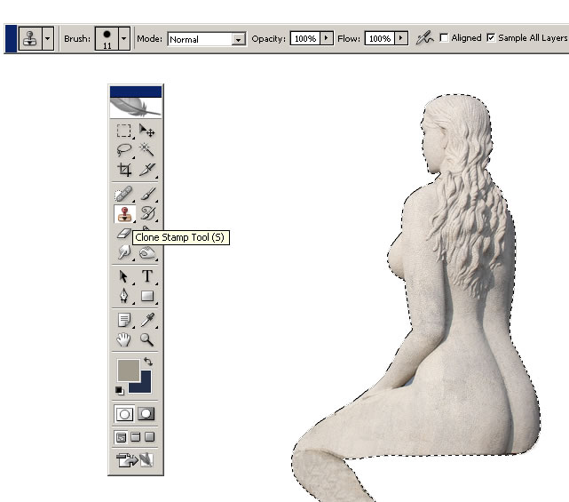Set Standard Screen Mode
Screen dimensions: 569x502
click(122, 437)
